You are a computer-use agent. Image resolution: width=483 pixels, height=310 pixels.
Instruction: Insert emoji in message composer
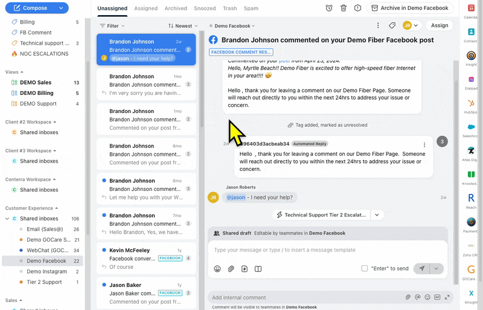[217, 269]
